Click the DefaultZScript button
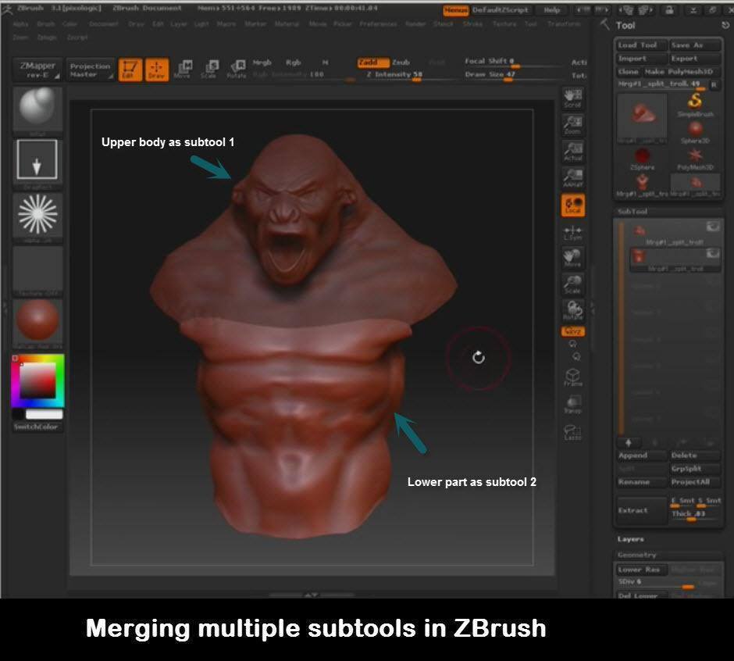 [x=501, y=10]
